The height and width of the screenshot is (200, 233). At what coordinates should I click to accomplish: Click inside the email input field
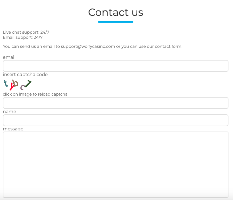(x=116, y=66)
